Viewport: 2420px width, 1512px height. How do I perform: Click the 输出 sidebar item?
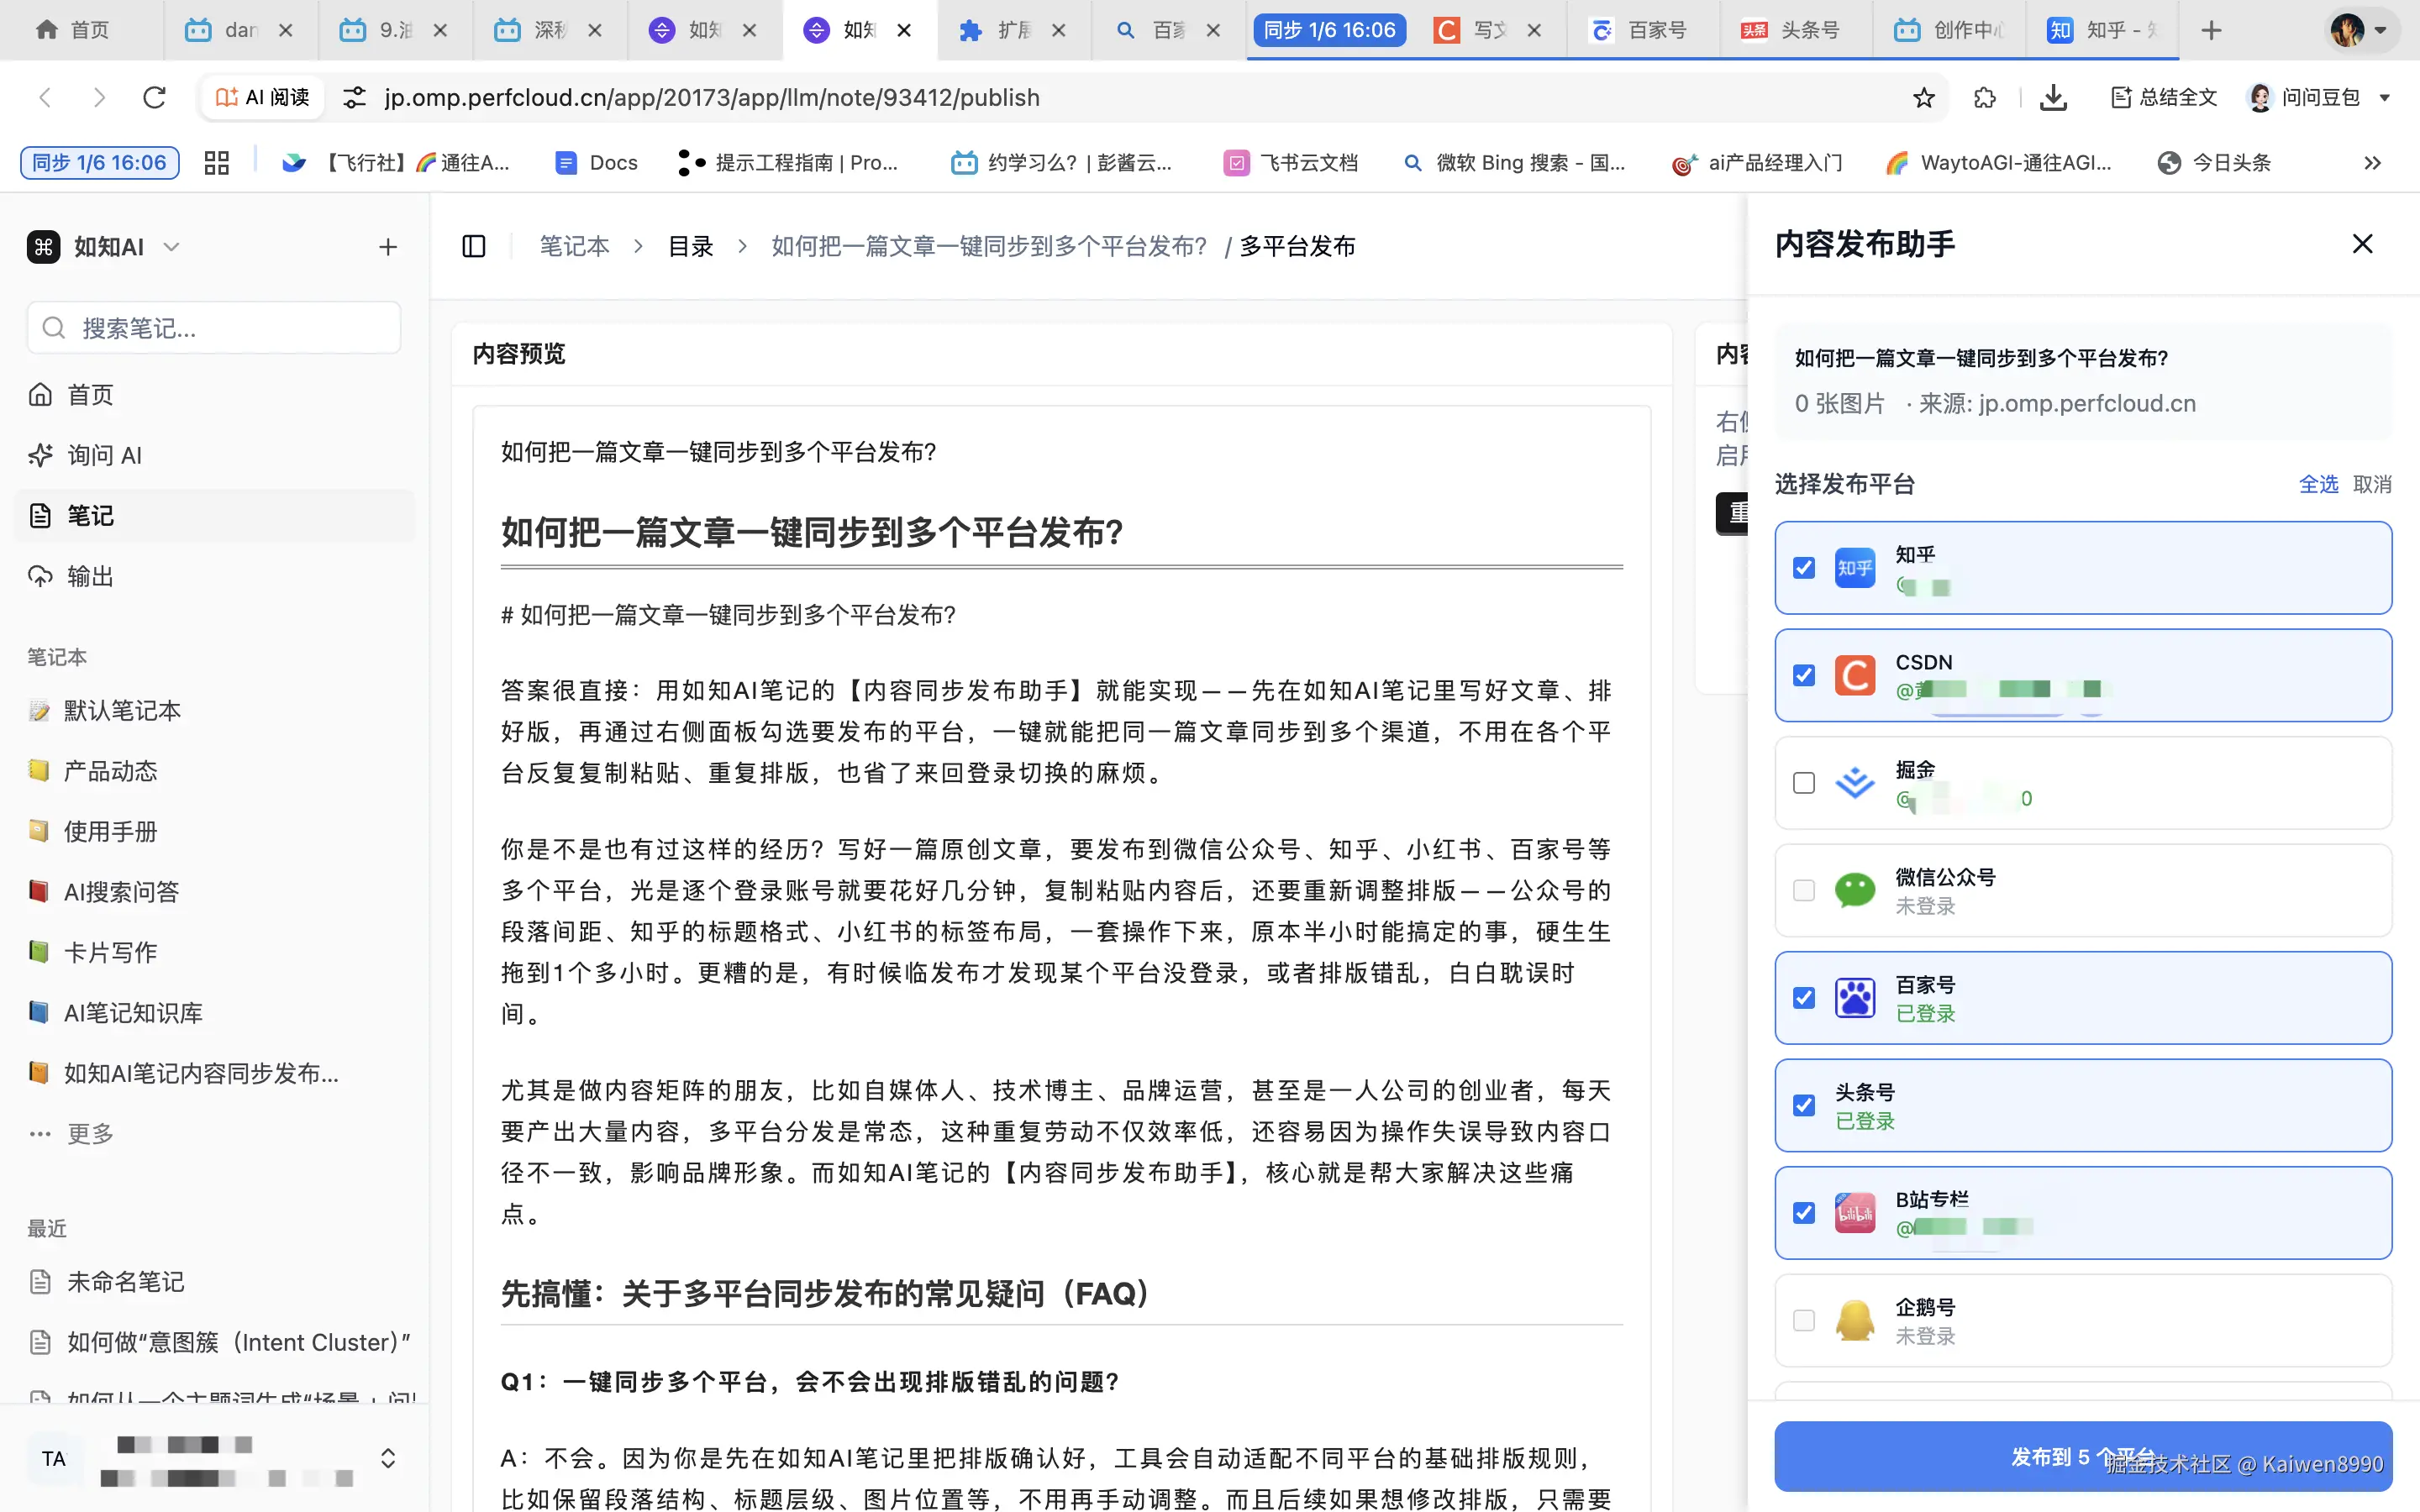click(x=90, y=576)
